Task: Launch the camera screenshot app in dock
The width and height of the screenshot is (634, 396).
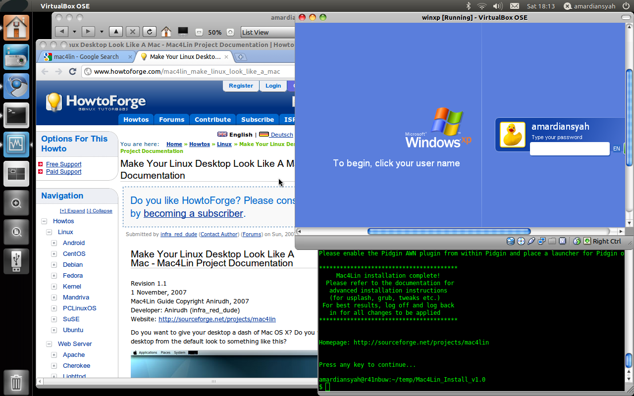Action: click(x=16, y=57)
